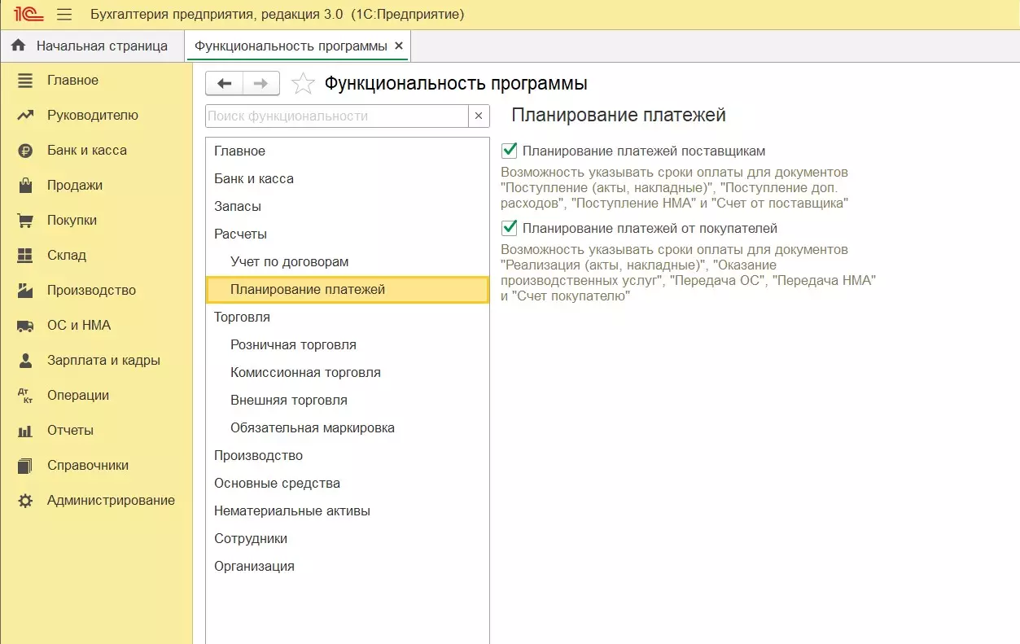The width and height of the screenshot is (1020, 644).
Task: Select Расчеты in the functionality list
Action: 348,234
